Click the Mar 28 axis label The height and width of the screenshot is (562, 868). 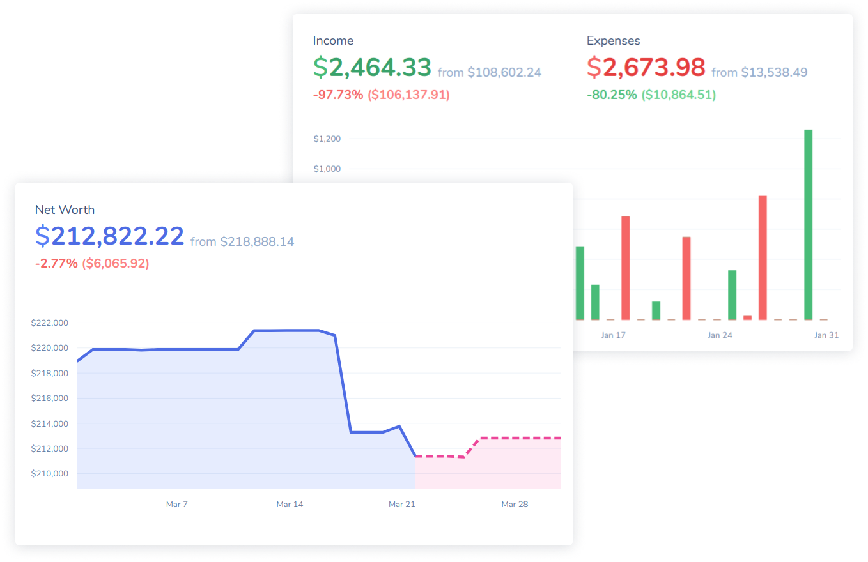point(515,505)
